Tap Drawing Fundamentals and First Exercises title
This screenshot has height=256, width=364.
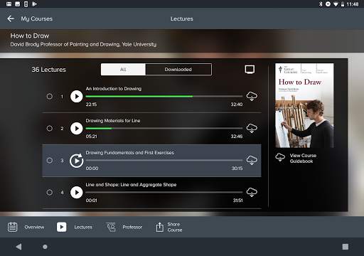tap(129, 153)
